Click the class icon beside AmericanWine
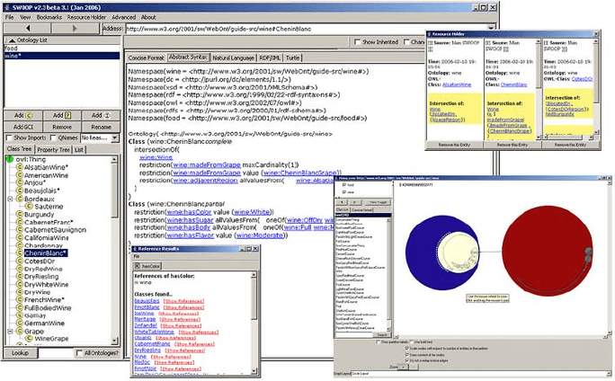 point(19,175)
